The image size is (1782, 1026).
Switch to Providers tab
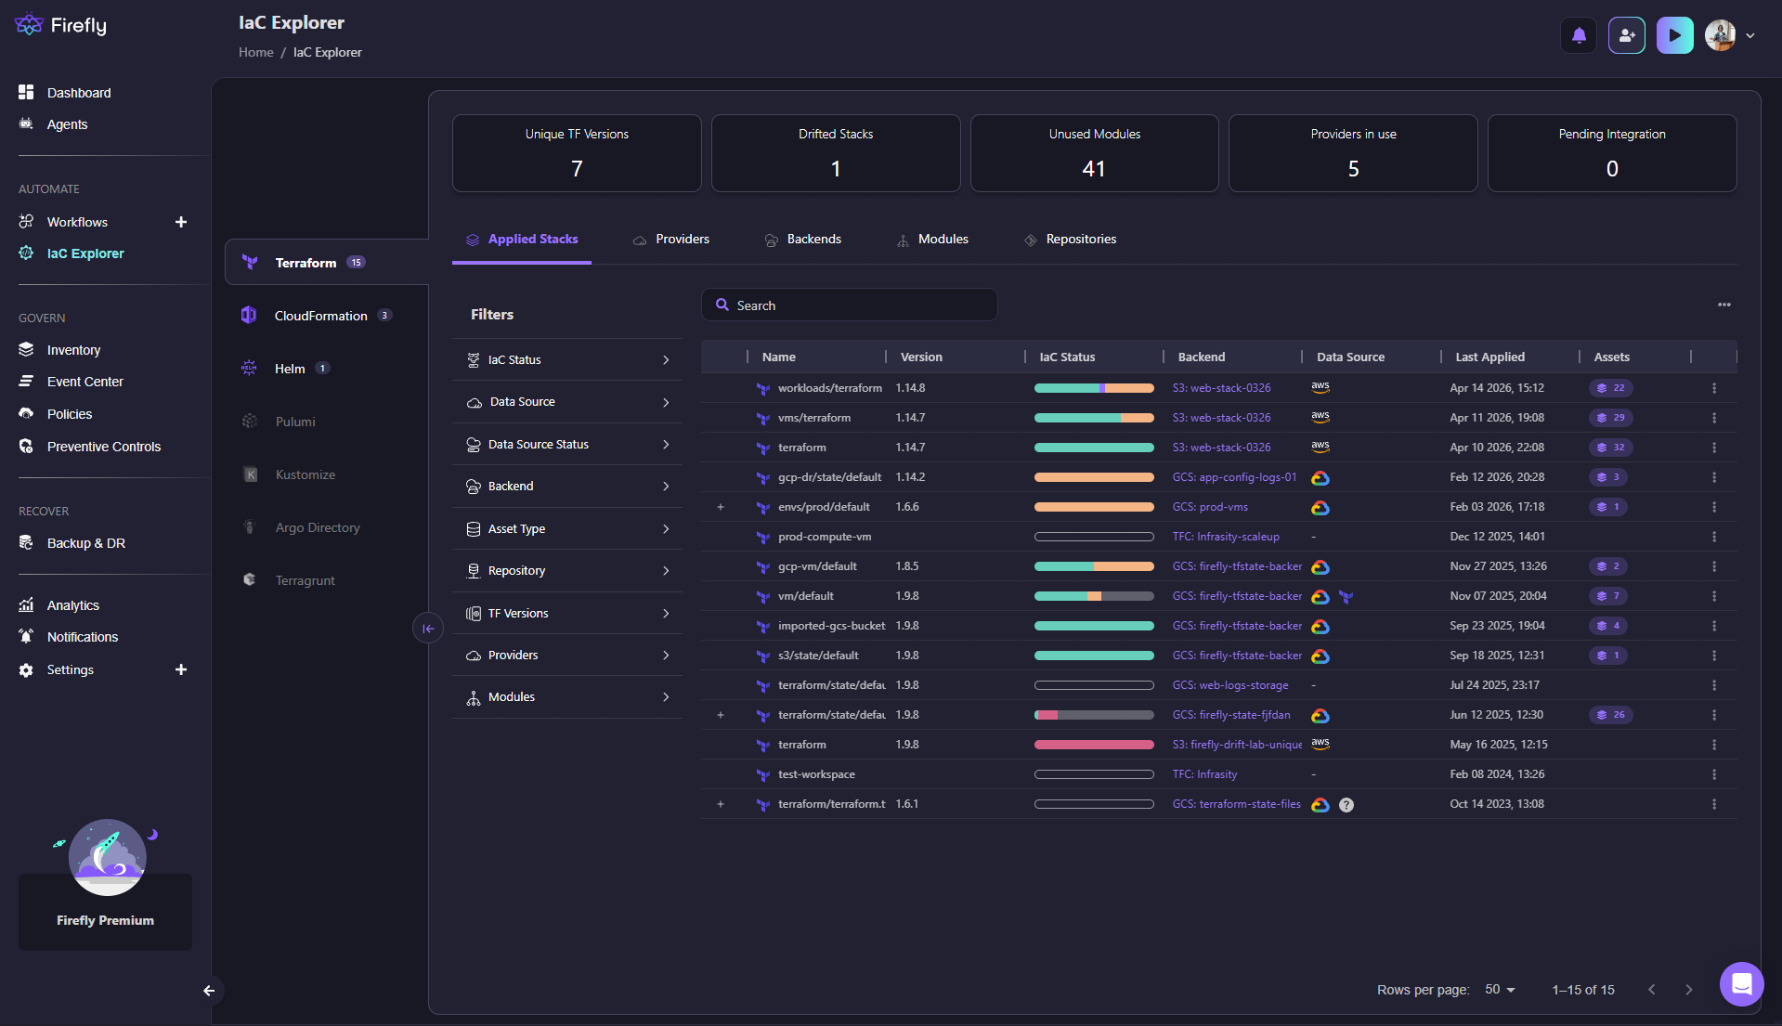[670, 240]
